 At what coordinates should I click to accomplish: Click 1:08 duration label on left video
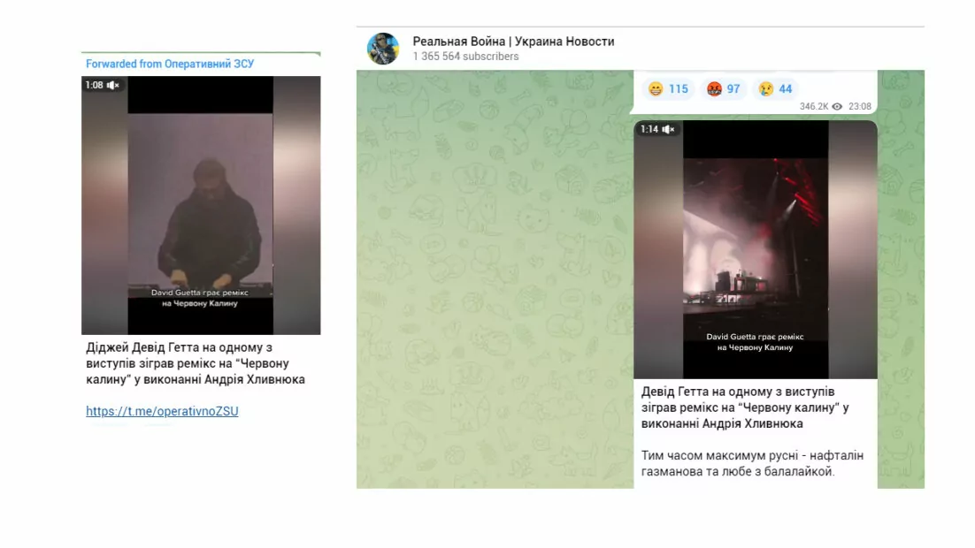pyautogui.click(x=95, y=85)
